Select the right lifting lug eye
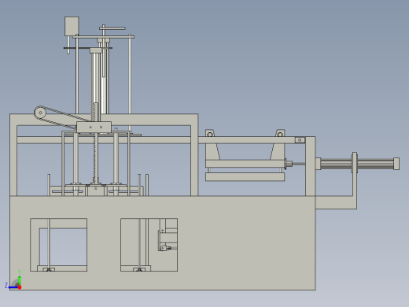This screenshot has height=307, width=409. coord(280,135)
